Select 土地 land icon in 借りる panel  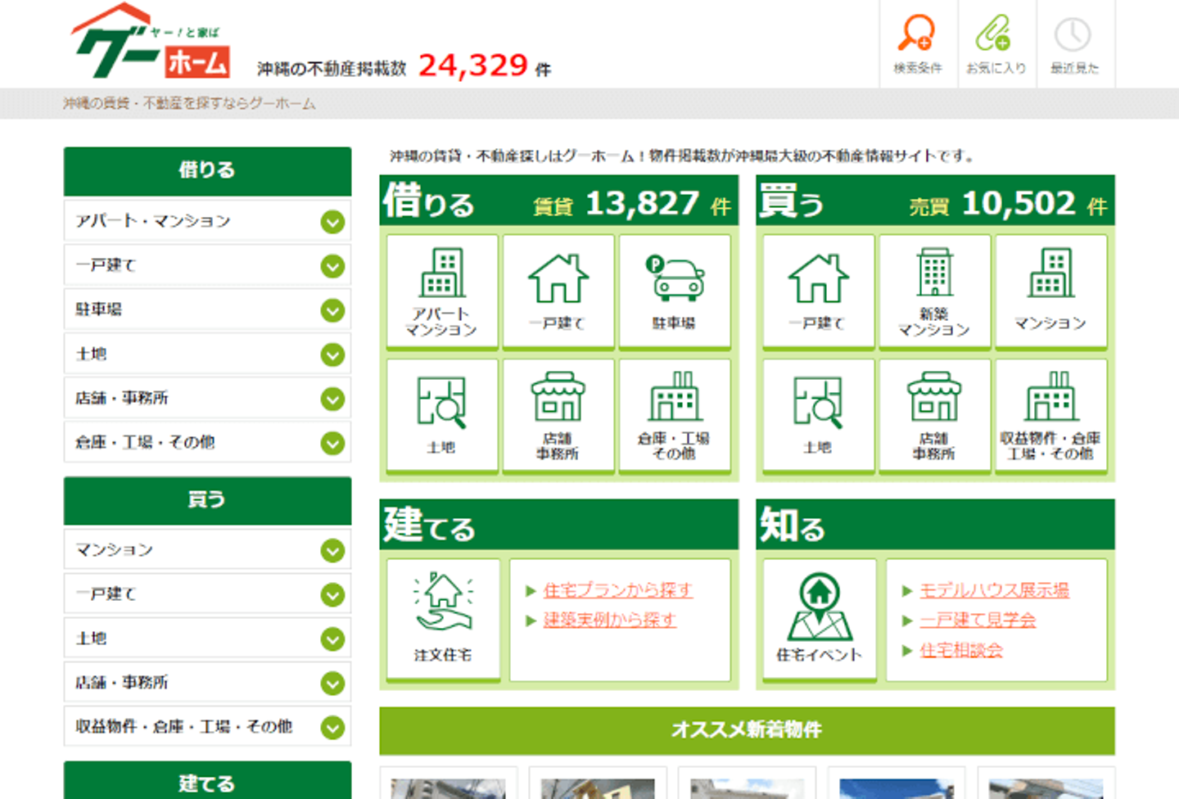(x=442, y=416)
